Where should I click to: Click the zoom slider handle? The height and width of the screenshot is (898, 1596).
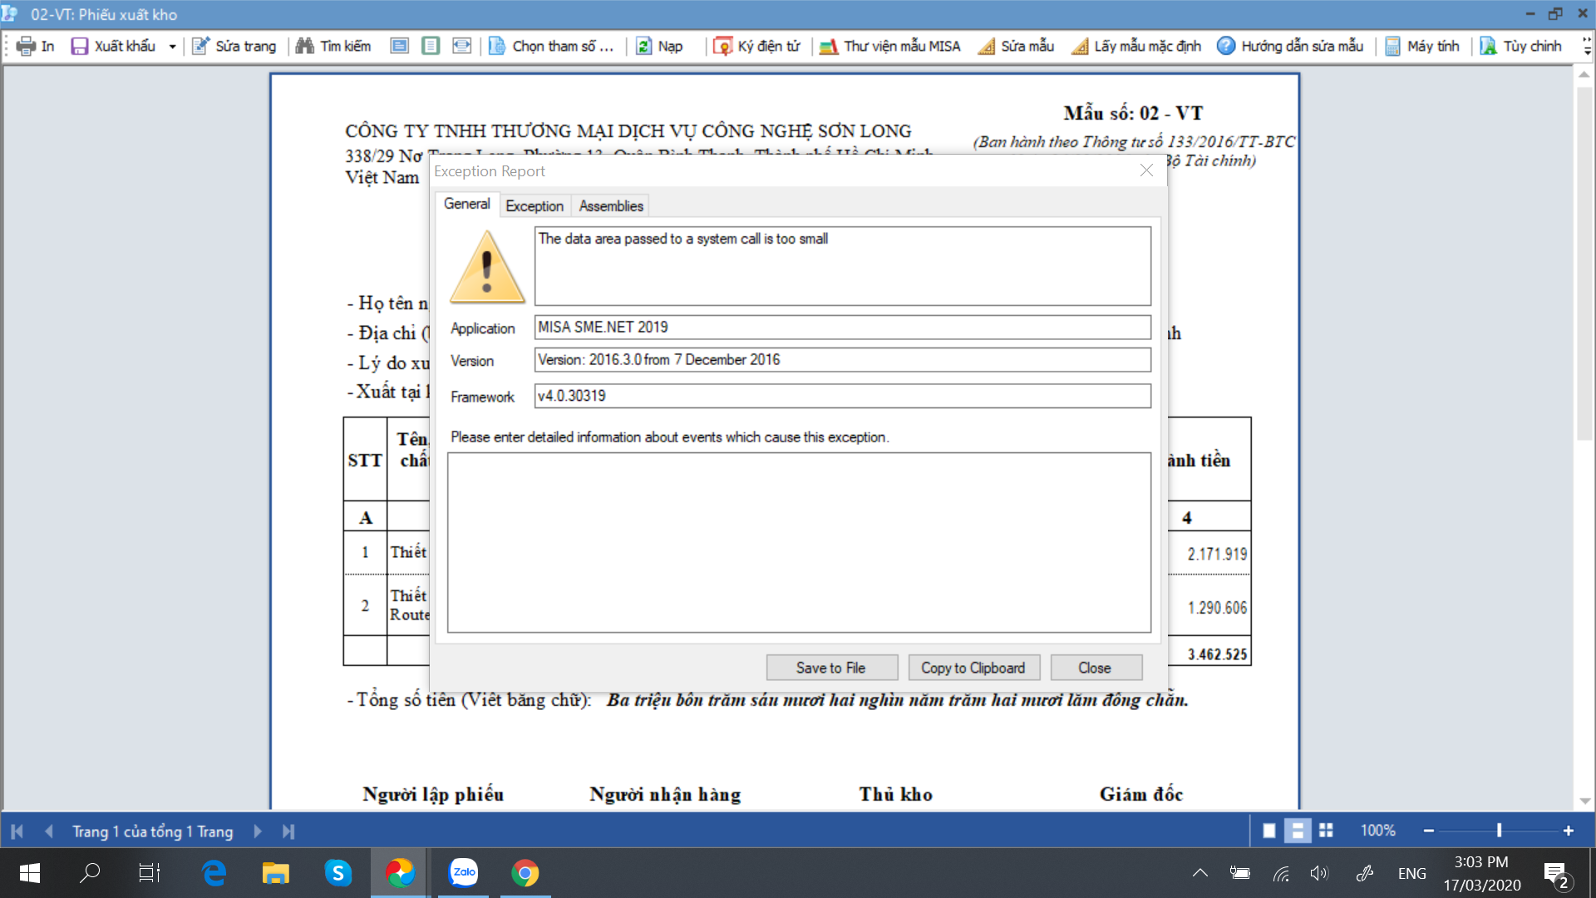[1499, 831]
